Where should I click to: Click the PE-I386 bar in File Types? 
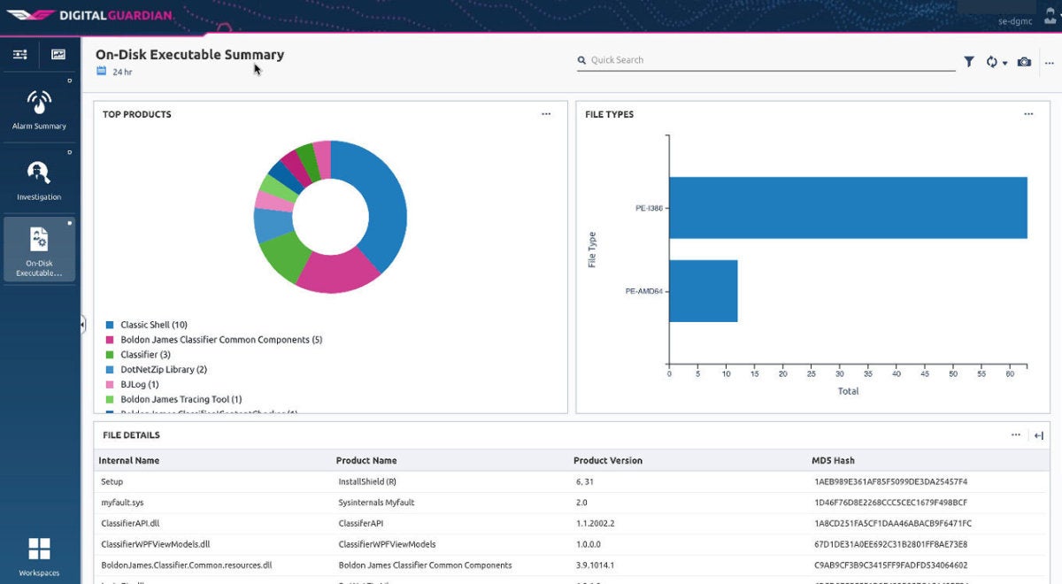point(848,208)
